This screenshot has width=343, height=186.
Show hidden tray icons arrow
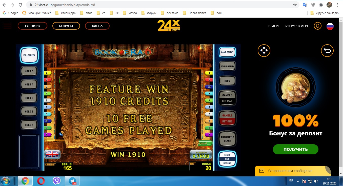[x=298, y=181]
